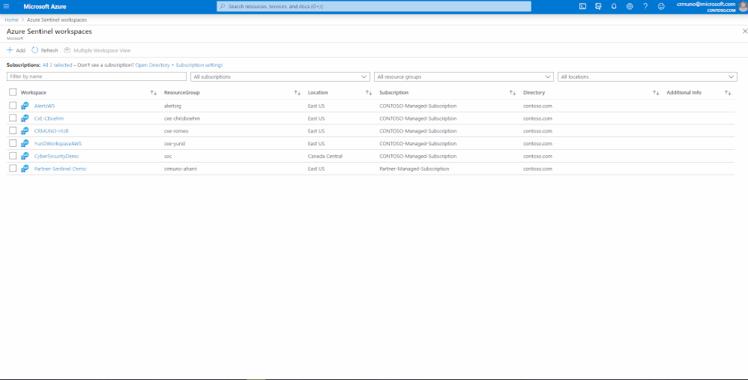Click the crmuno@microsoft.com account label
748x380 pixels.
pos(706,4)
